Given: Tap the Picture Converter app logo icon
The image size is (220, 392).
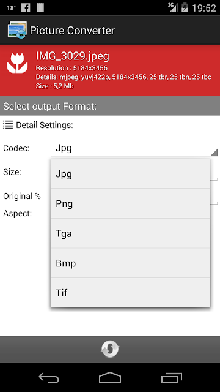Looking at the screenshot, I should coord(17,30).
